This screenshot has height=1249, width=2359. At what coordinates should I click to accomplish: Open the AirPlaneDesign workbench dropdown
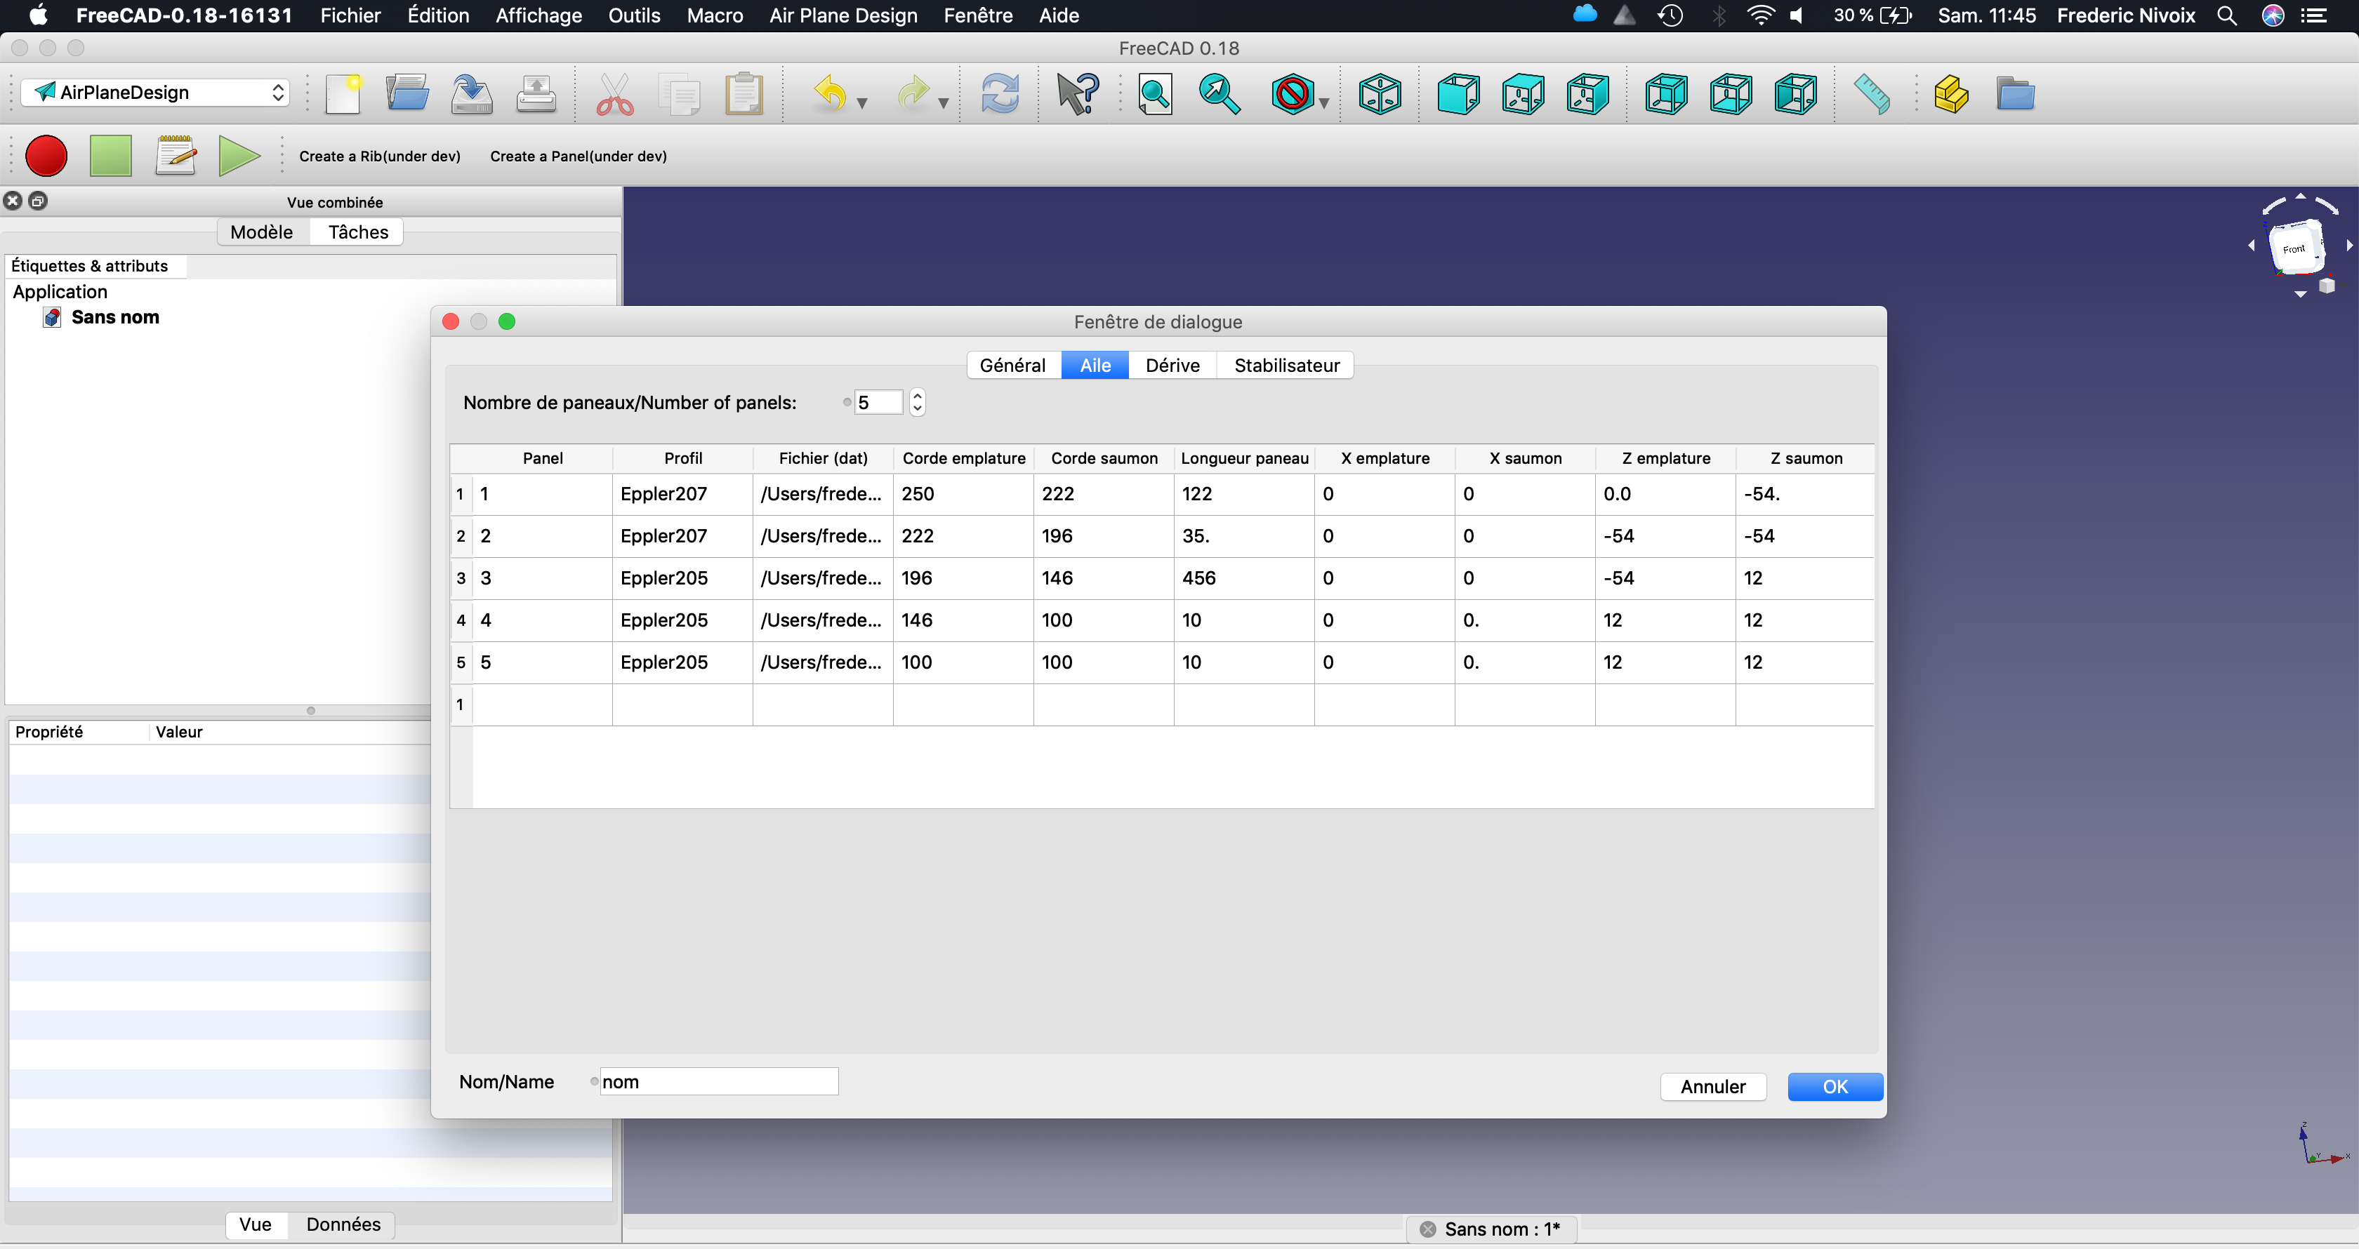coord(156,93)
